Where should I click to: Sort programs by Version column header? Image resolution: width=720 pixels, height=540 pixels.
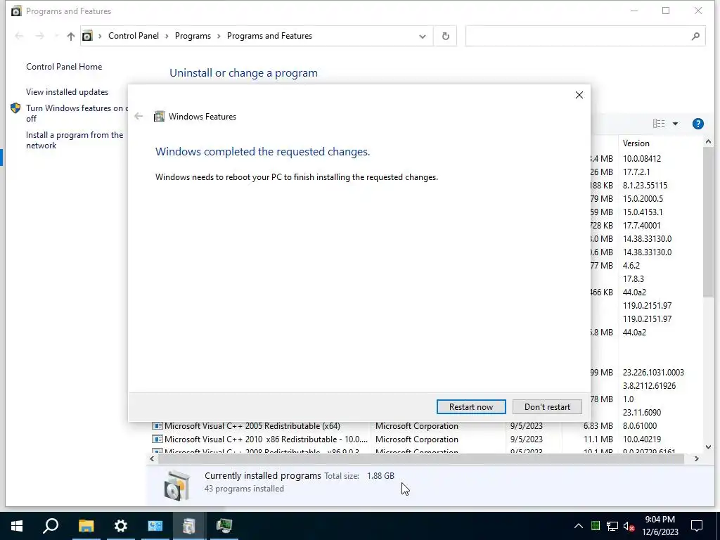[636, 143]
